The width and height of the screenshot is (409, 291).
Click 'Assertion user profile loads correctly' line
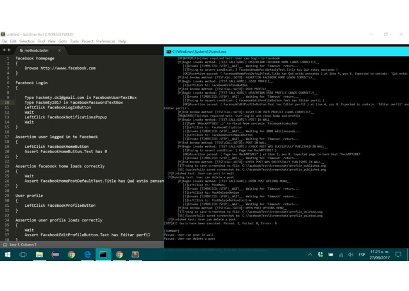[59, 220]
